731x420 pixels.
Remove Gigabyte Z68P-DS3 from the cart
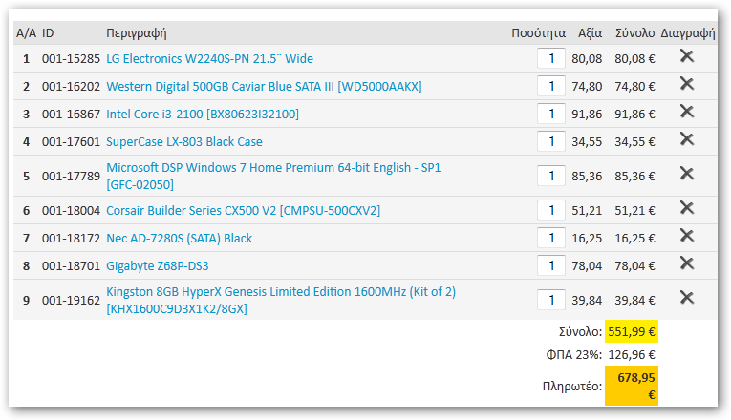coord(687,263)
